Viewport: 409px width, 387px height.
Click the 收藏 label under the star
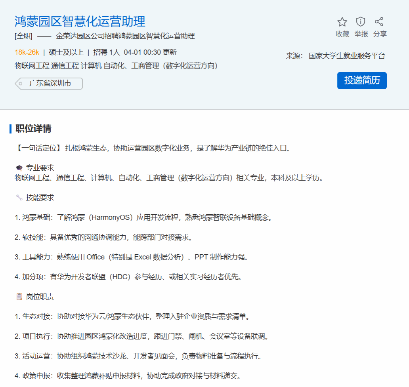342,34
